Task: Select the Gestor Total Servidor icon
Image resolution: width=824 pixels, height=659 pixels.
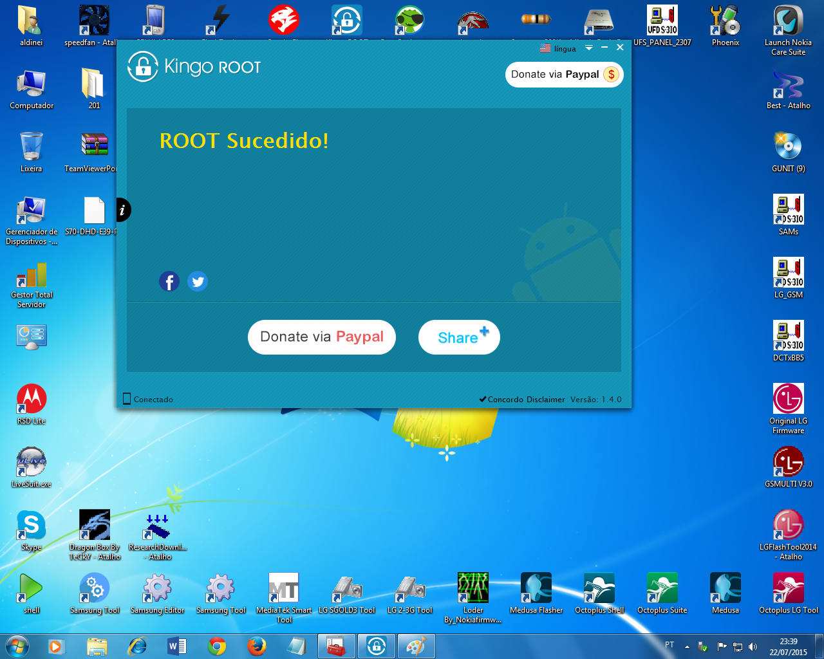Action: 32,284
